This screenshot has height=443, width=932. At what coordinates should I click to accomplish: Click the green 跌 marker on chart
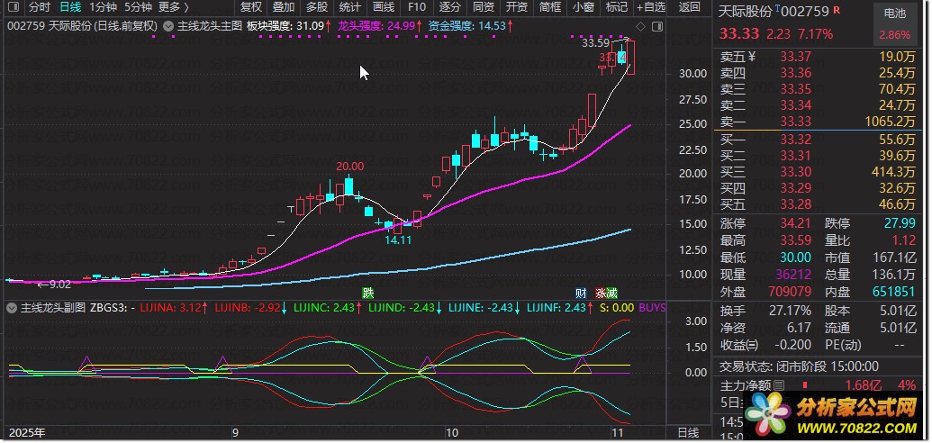click(x=368, y=293)
